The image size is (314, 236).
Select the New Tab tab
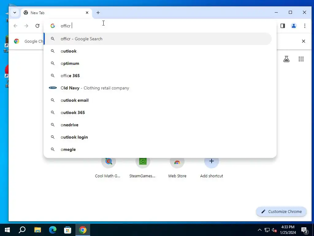(x=56, y=13)
